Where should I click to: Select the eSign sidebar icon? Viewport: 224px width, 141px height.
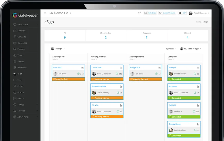pos(15,74)
